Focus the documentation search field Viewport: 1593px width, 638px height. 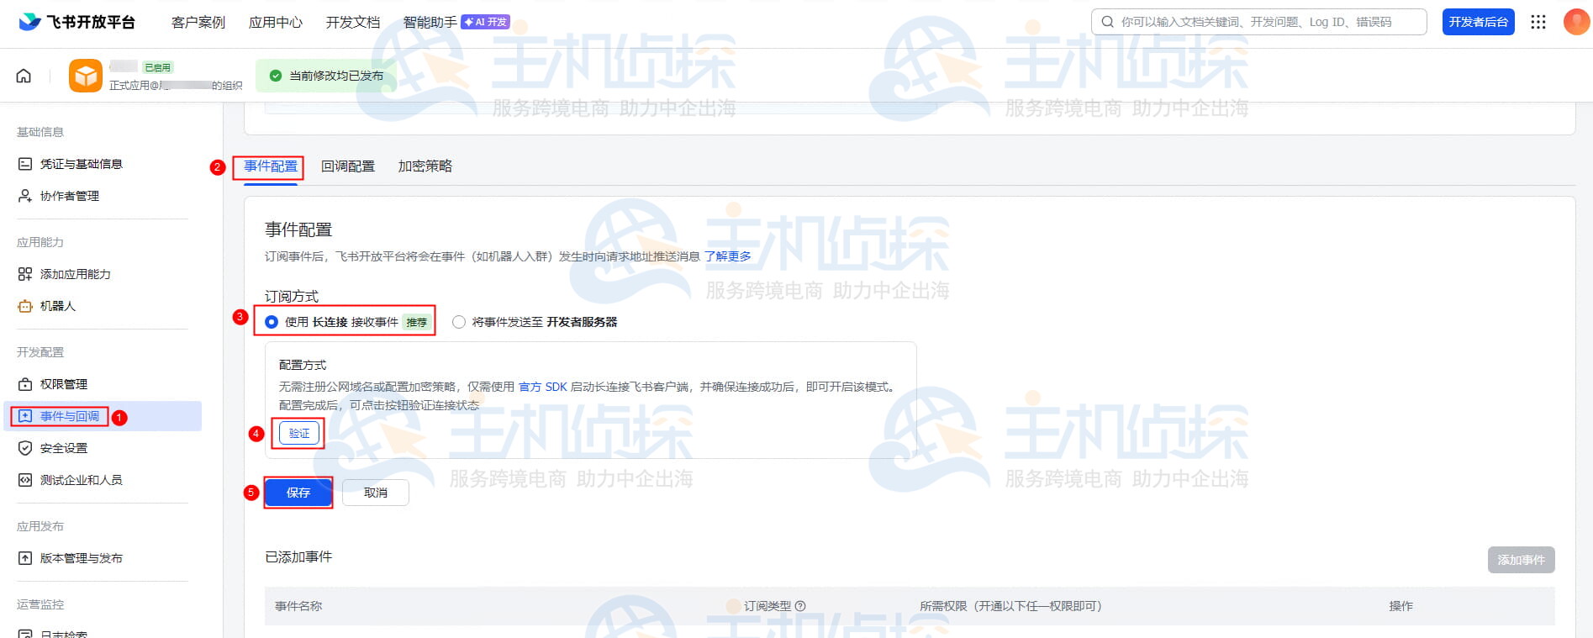click(1259, 22)
